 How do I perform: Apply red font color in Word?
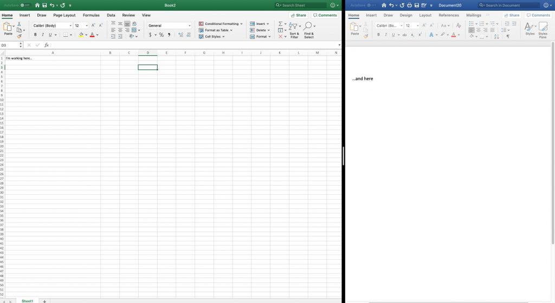coord(454,35)
